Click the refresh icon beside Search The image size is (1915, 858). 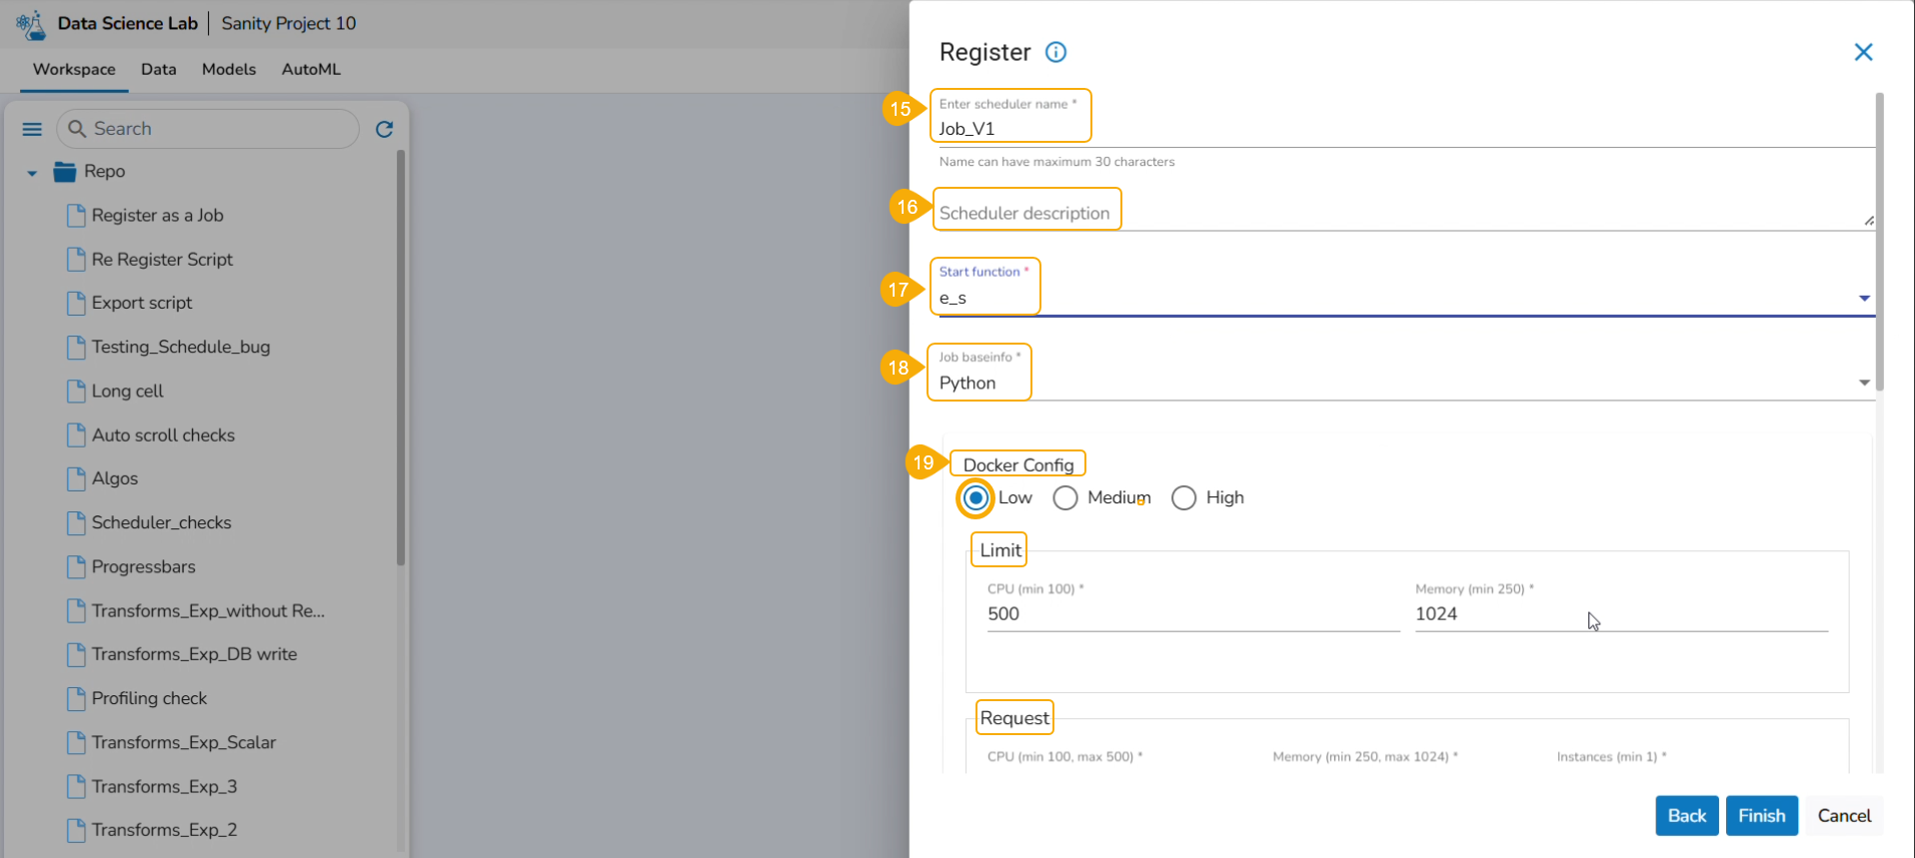pos(384,129)
